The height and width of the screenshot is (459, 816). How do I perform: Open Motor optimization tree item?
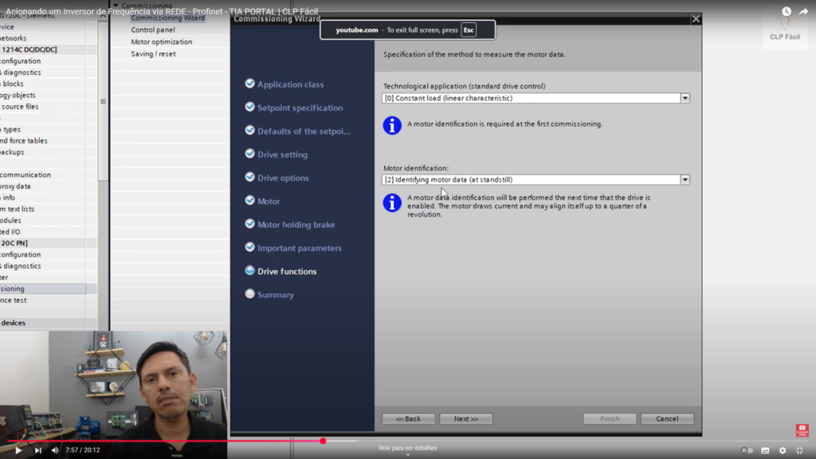pos(161,41)
